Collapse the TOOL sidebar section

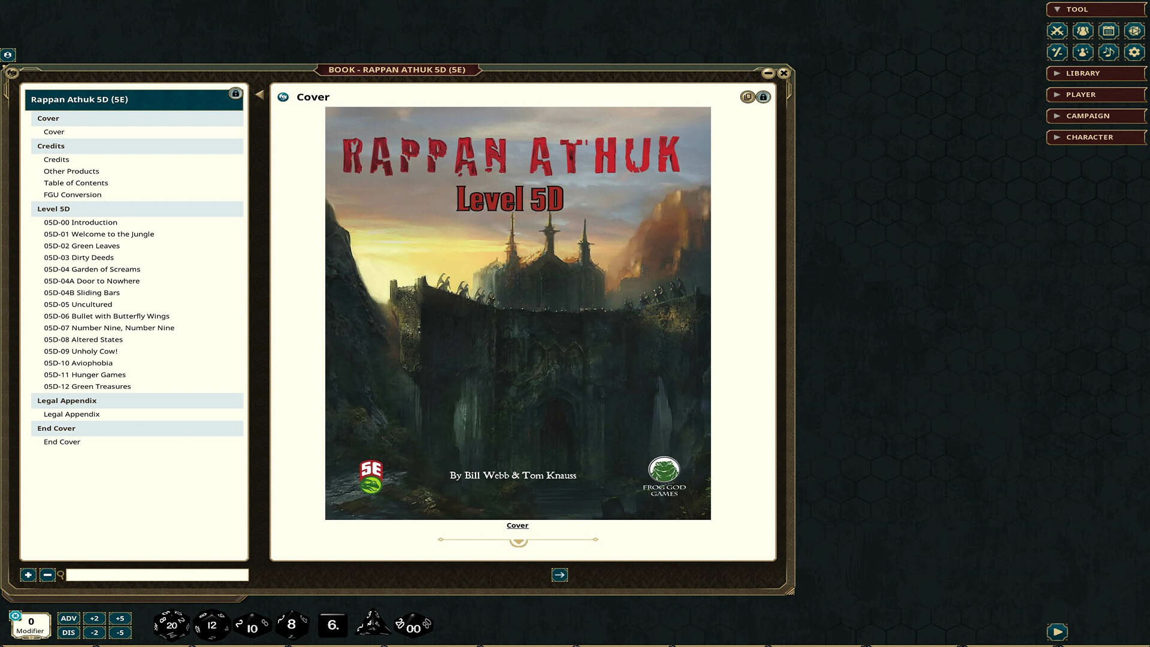coord(1095,9)
